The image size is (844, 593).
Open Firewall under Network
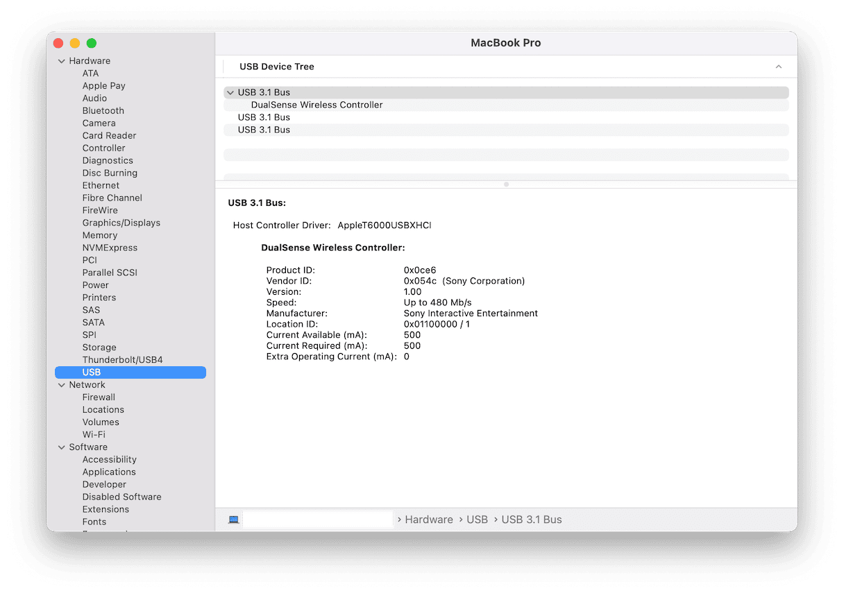tap(99, 398)
